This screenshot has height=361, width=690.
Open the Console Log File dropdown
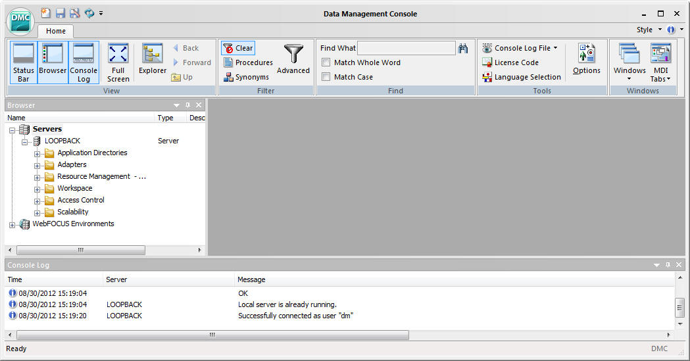[520, 48]
